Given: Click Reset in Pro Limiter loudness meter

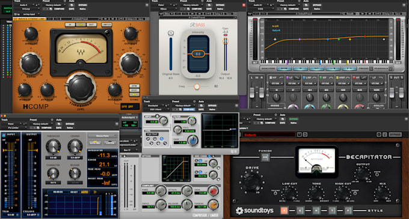Looking at the screenshot, I should [74, 192].
